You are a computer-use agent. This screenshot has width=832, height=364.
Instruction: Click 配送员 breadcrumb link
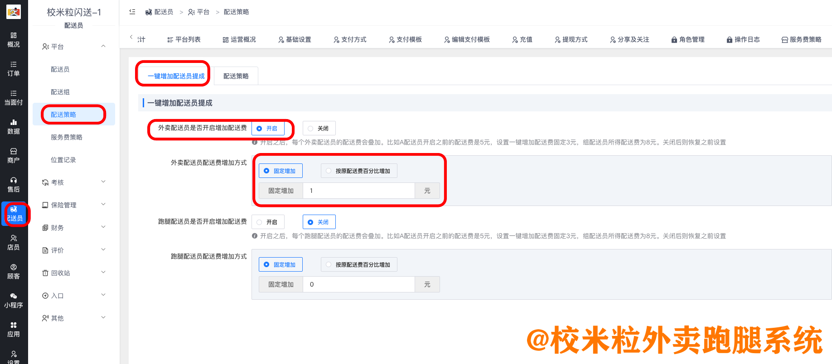click(159, 12)
